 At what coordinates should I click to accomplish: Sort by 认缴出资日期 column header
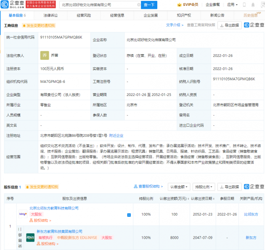pos(203,199)
